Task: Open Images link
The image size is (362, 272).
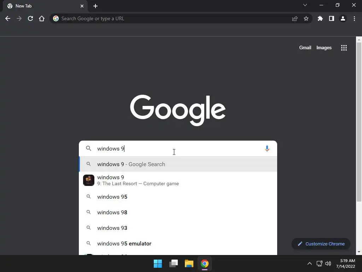Action: click(x=324, y=48)
